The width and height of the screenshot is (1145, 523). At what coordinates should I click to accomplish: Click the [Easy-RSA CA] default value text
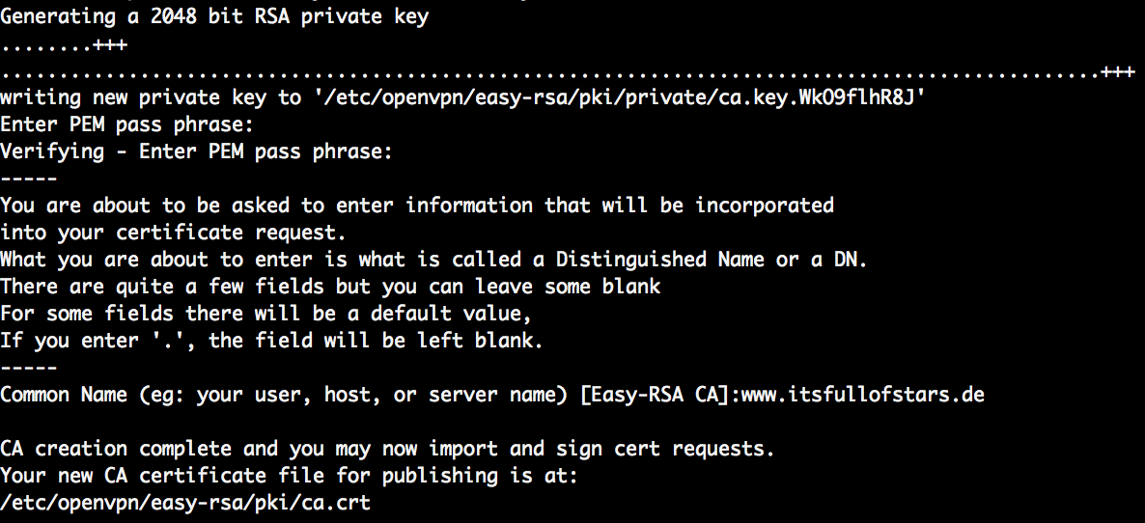(655, 395)
